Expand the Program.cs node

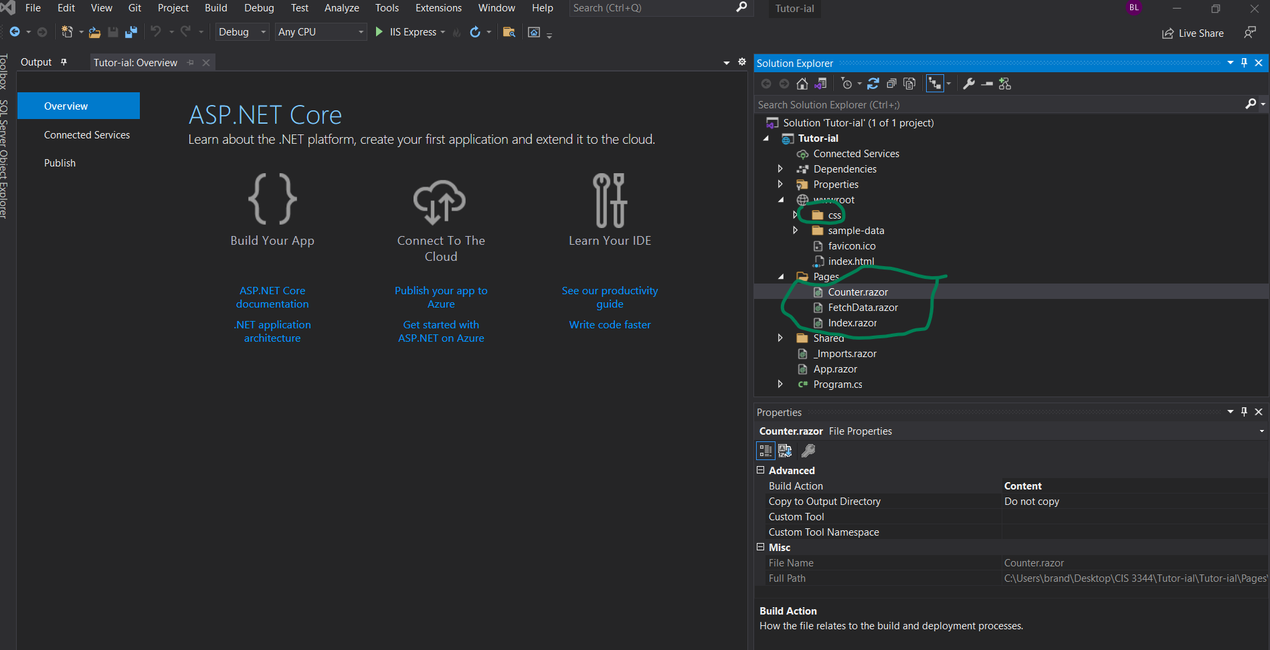pos(780,384)
